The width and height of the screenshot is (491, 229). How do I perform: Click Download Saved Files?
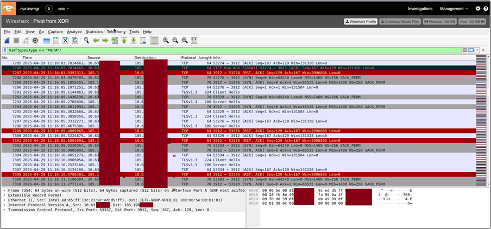coord(400,22)
